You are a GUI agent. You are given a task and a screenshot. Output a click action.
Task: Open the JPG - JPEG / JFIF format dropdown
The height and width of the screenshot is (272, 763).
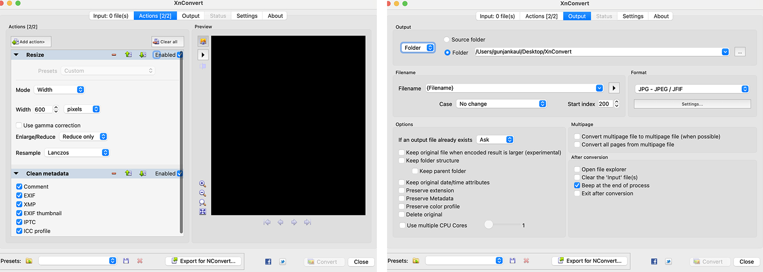pyautogui.click(x=692, y=89)
